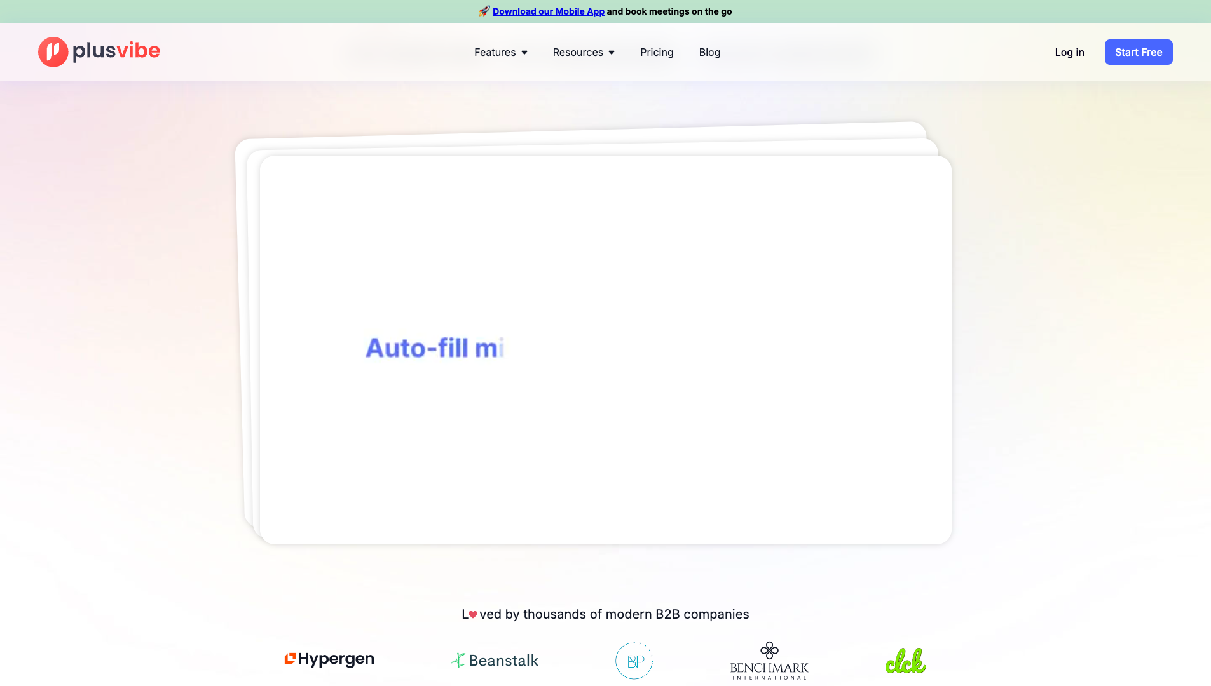Click the Benchmark International logo
Image resolution: width=1211 pixels, height=686 pixels.
point(769,661)
